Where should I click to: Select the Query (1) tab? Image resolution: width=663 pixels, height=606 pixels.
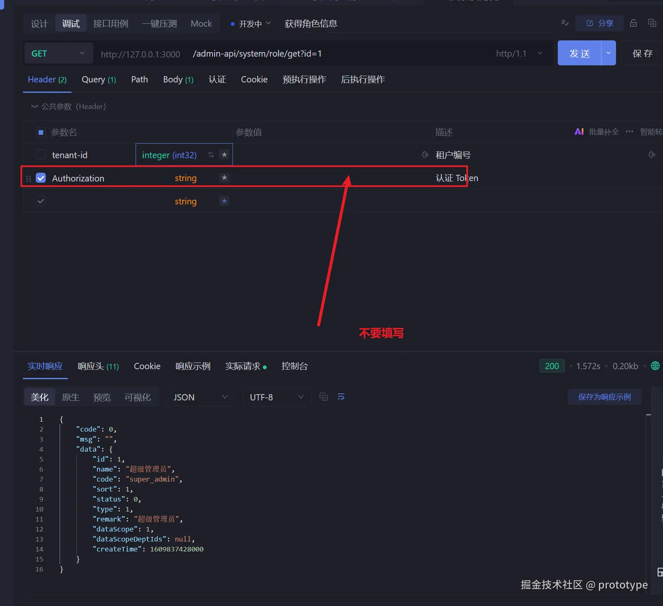point(99,79)
